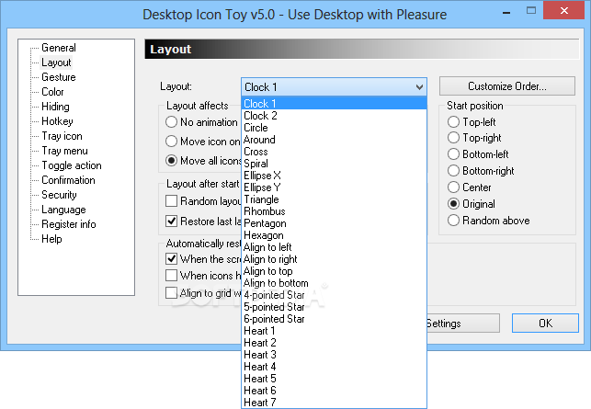Image resolution: width=591 pixels, height=409 pixels.
Task: Pick Heart 4 from the list
Action: pos(334,367)
